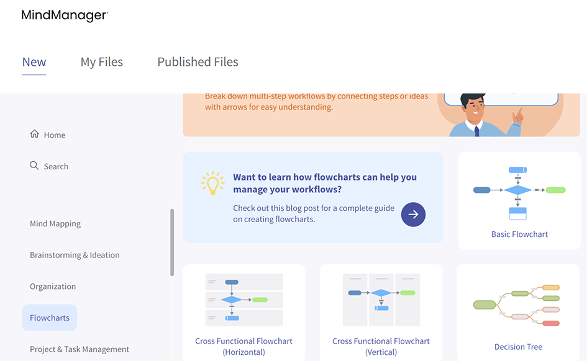
Task: Select the Organization category
Action: click(53, 287)
